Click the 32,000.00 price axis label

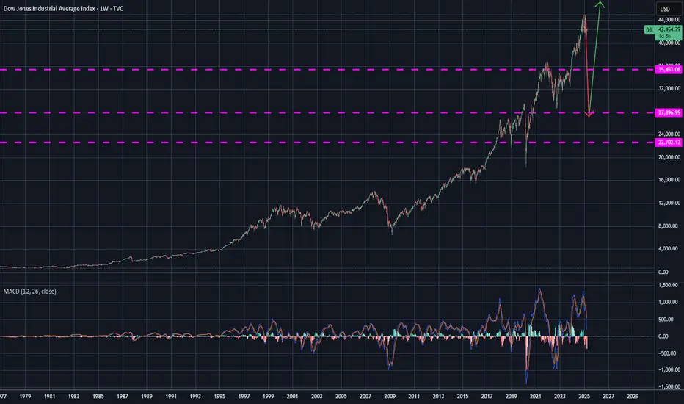click(x=669, y=88)
